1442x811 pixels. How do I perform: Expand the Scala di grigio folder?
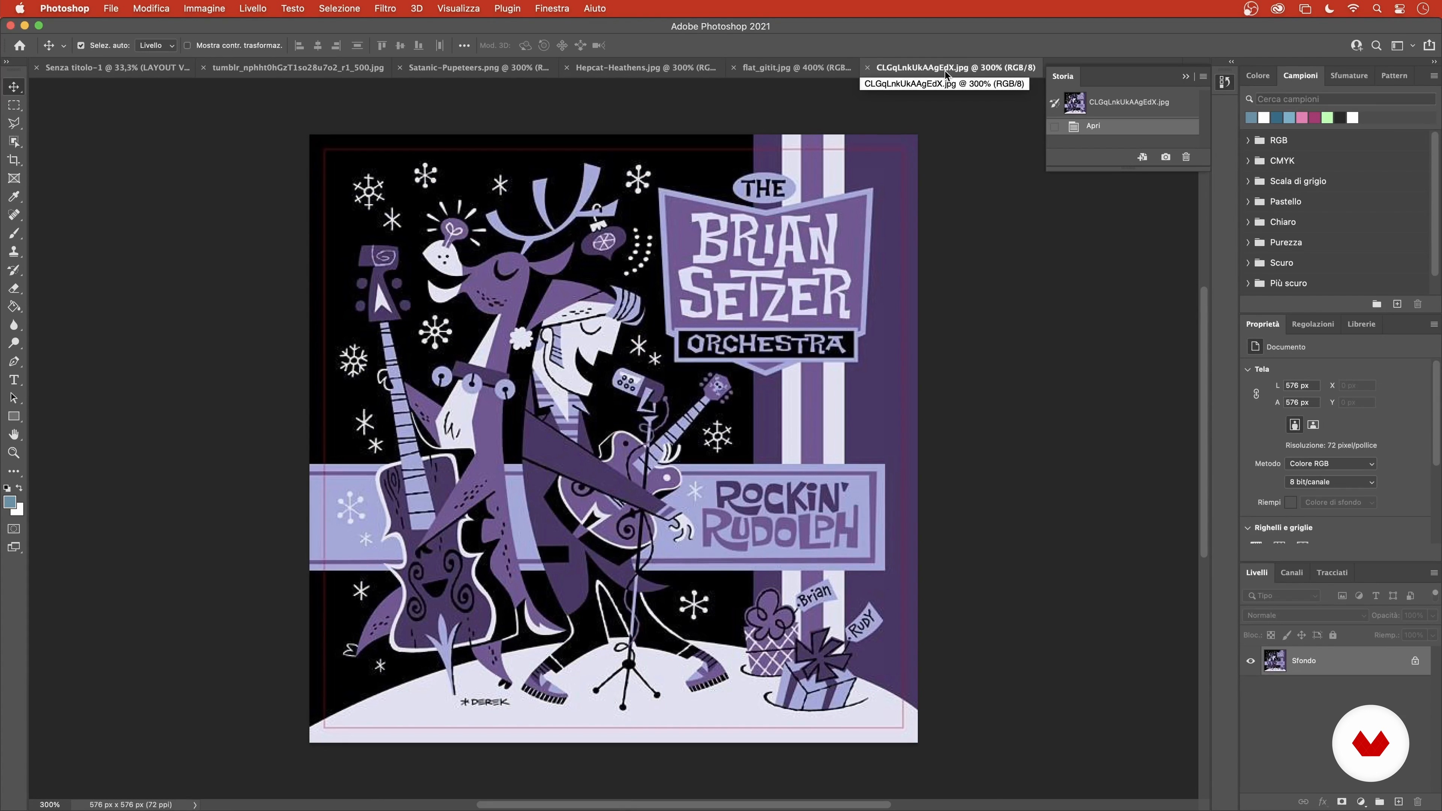[x=1248, y=181]
